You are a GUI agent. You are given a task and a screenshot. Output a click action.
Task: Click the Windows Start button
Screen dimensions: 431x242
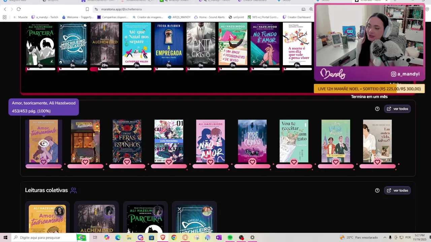5,237
